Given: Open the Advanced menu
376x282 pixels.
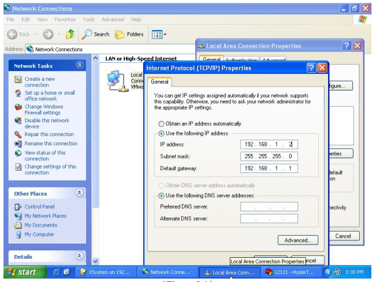Looking at the screenshot, I should [x=113, y=20].
